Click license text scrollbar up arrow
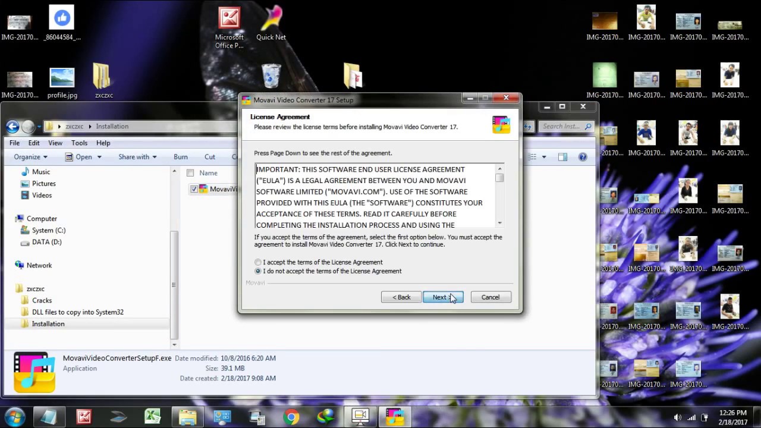761x428 pixels. pyautogui.click(x=499, y=169)
